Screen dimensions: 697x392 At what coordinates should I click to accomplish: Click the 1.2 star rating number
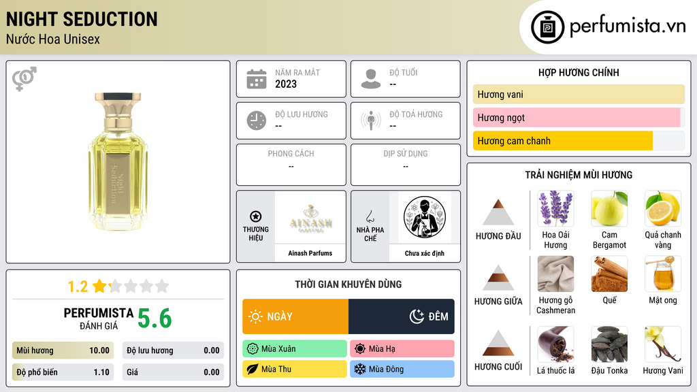point(78,287)
